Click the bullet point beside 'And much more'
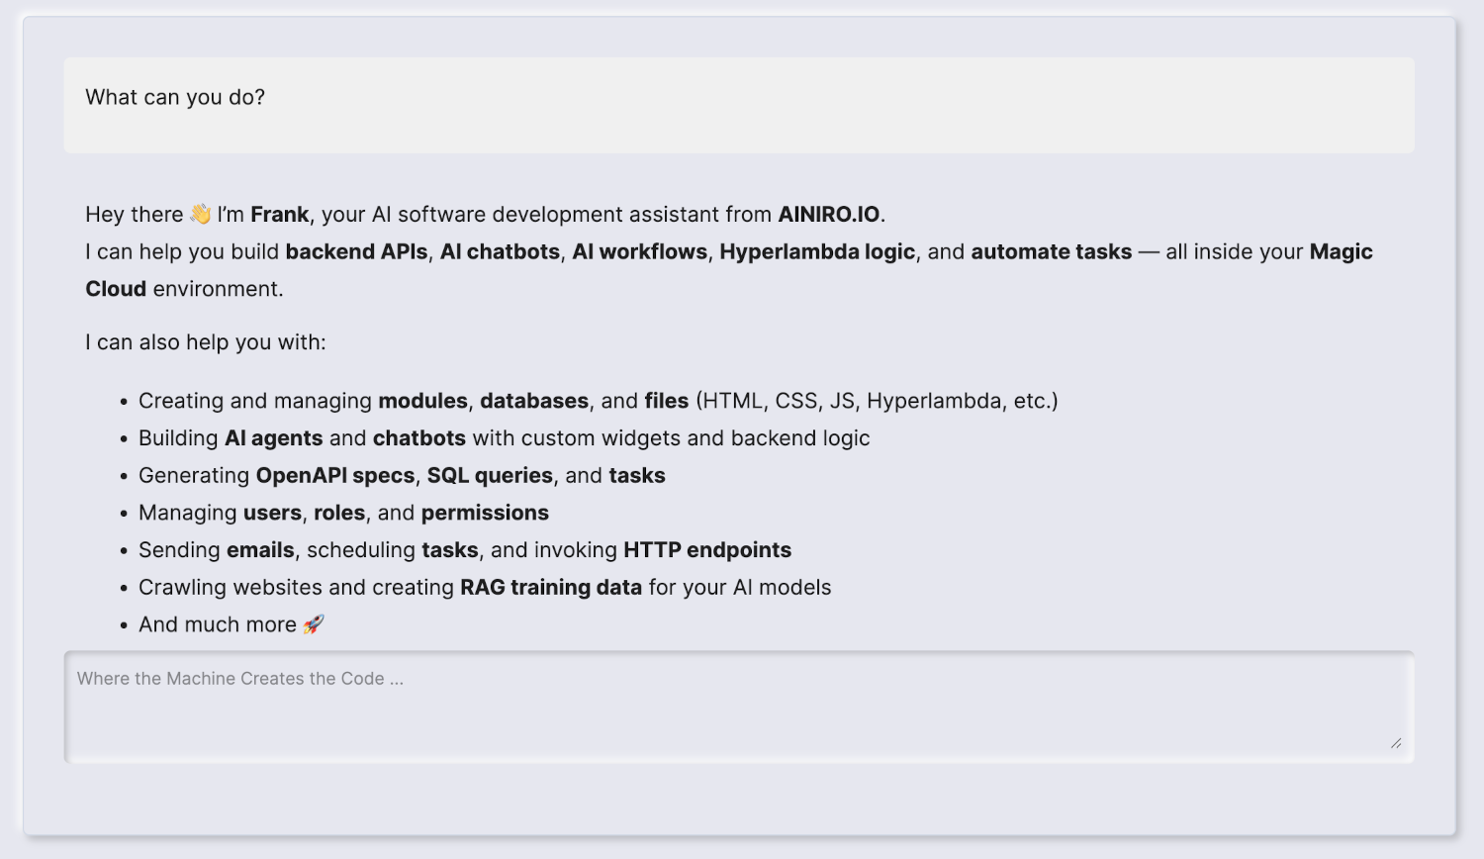Image resolution: width=1484 pixels, height=859 pixels. coord(124,623)
